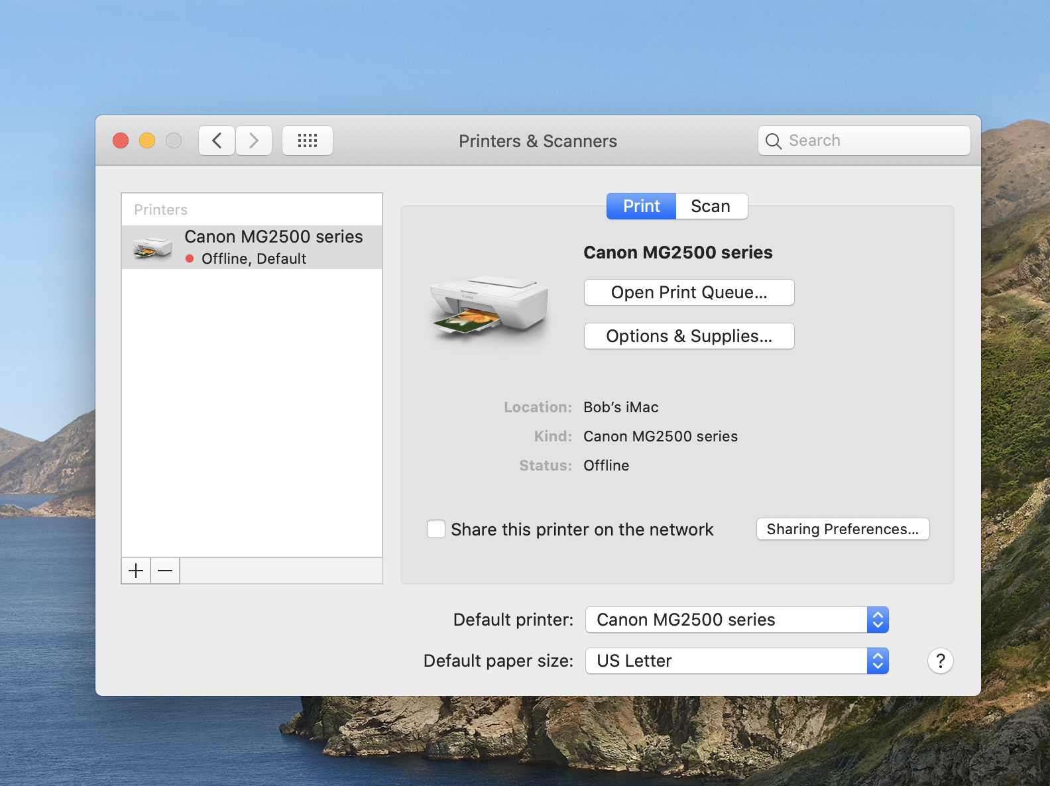Open help with the question mark button
The height and width of the screenshot is (786, 1050).
pyautogui.click(x=940, y=661)
